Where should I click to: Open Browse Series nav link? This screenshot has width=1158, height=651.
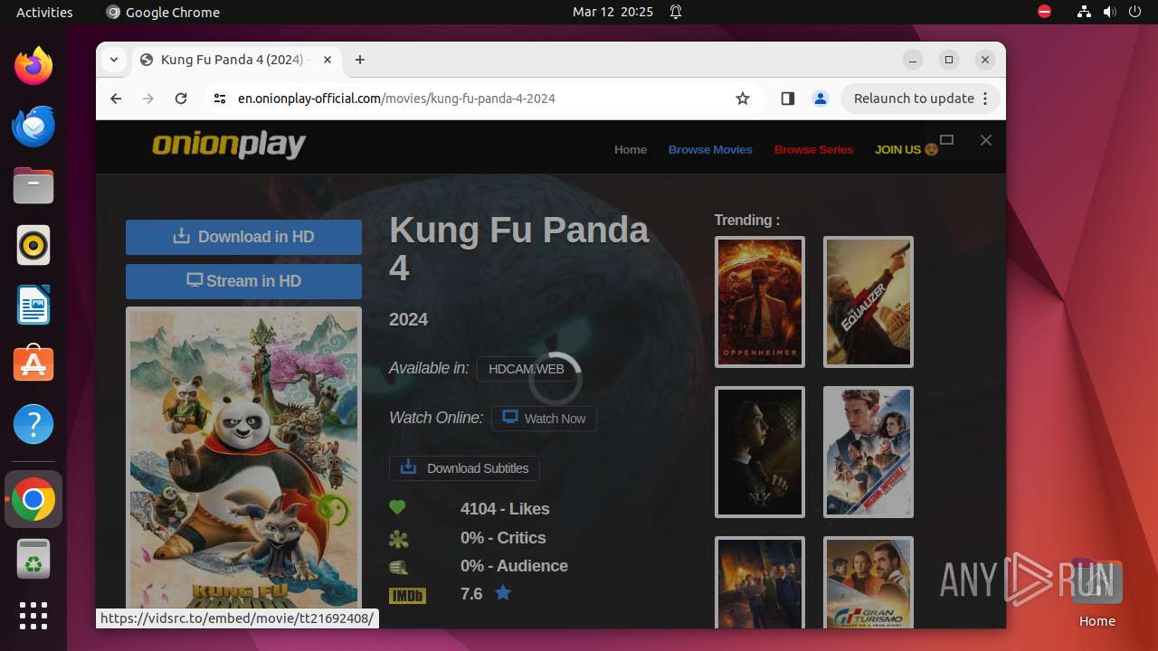[813, 149]
